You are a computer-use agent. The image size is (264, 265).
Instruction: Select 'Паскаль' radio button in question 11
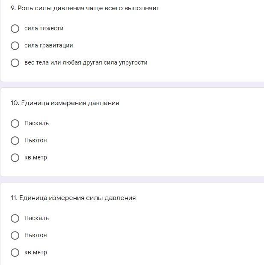click(x=15, y=218)
